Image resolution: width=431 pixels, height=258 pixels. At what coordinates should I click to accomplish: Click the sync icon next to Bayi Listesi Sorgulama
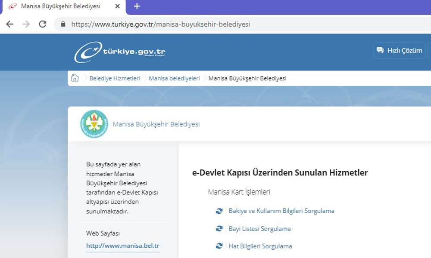coord(220,229)
